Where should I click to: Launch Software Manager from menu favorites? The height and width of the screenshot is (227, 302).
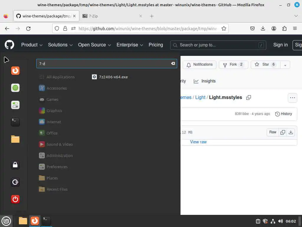click(15, 88)
